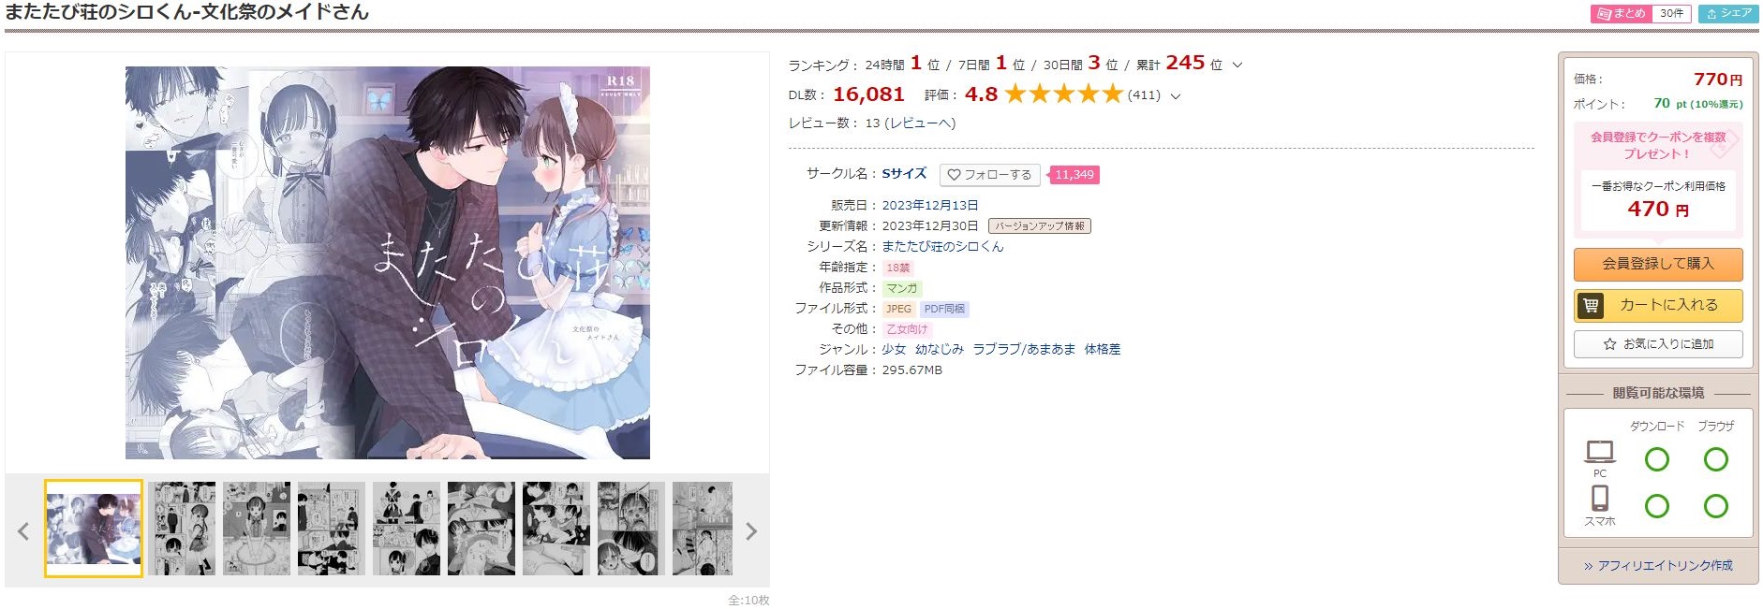
Task: Open the ラブラブ/あまあま genre link
Action: tap(1024, 350)
